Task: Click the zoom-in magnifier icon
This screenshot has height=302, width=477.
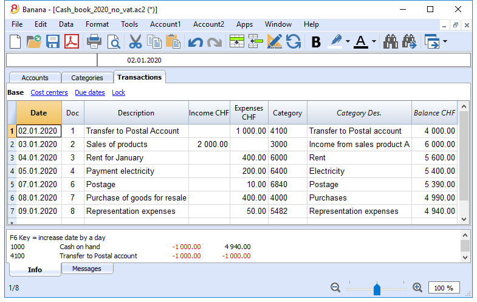Action: [x=417, y=287]
